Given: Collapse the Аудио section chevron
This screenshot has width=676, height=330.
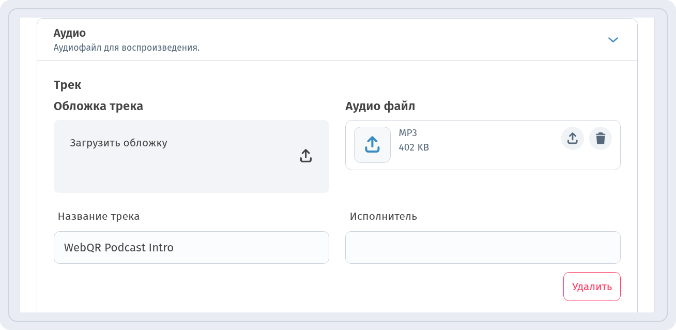Looking at the screenshot, I should click(x=613, y=40).
